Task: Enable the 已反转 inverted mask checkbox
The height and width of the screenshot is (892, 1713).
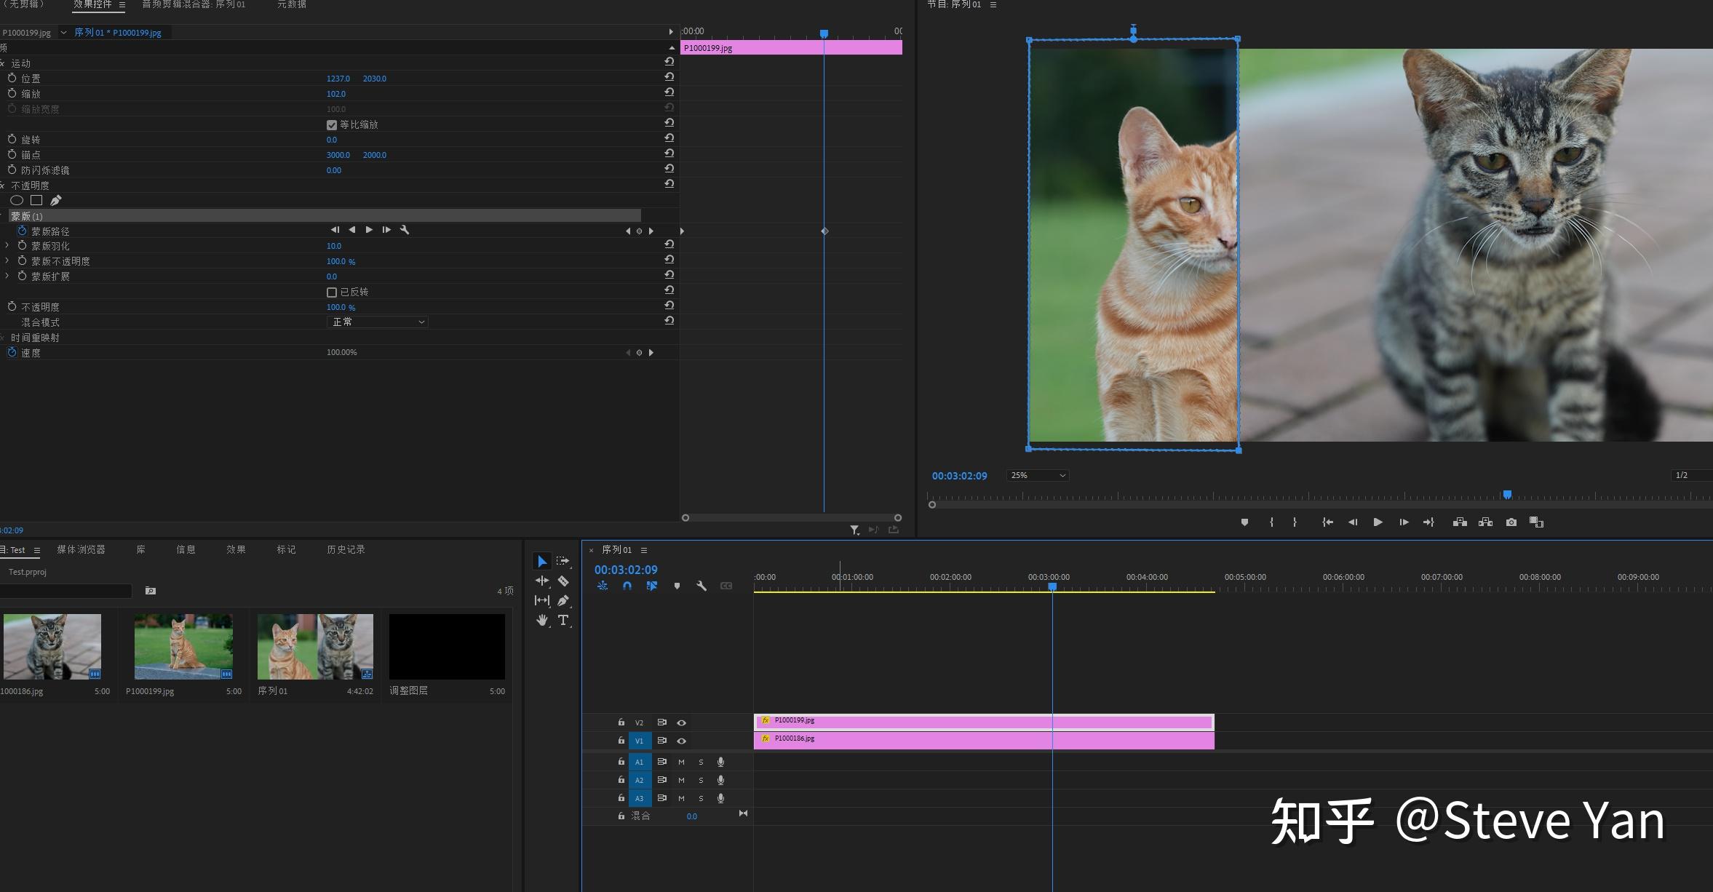Action: [332, 292]
